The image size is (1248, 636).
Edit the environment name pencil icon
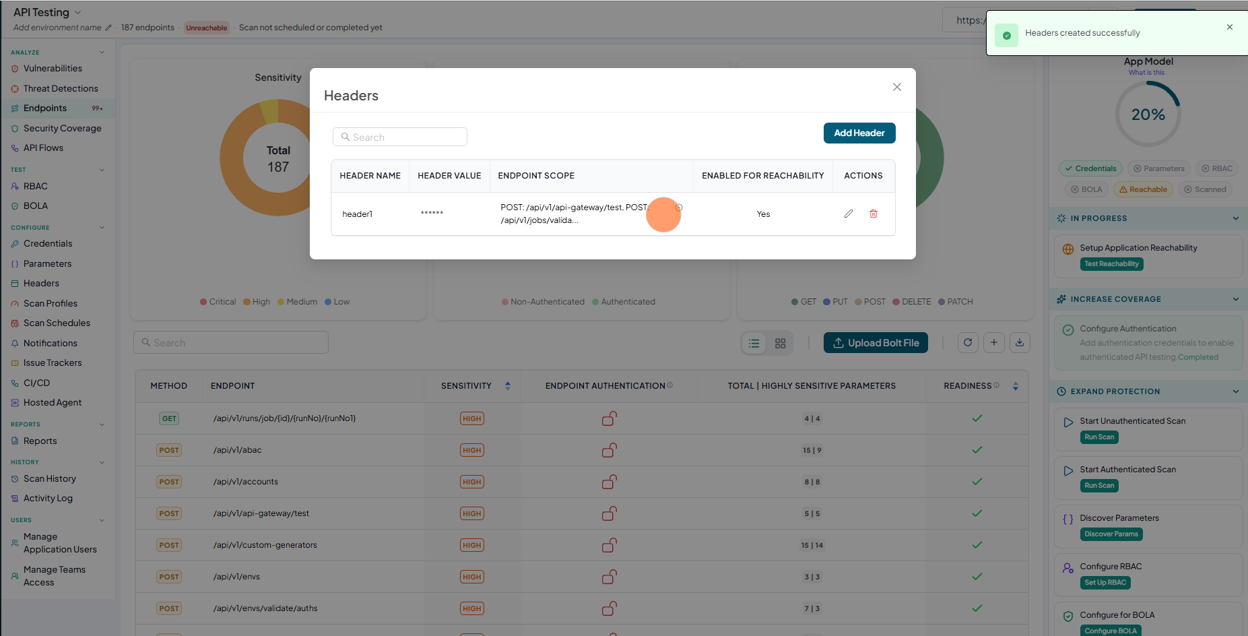tap(108, 28)
